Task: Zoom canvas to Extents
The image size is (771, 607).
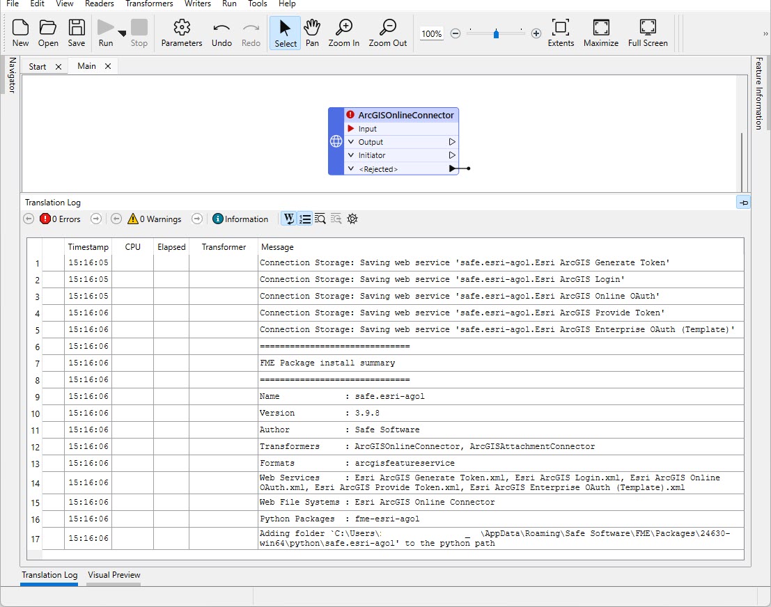Action: (561, 33)
